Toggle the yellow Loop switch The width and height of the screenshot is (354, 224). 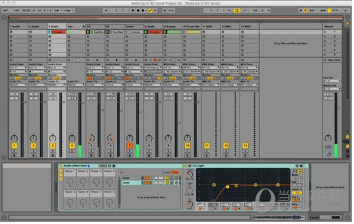pyautogui.click(x=237, y=11)
